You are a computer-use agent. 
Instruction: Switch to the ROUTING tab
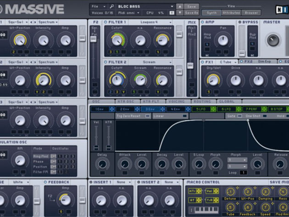204,101
